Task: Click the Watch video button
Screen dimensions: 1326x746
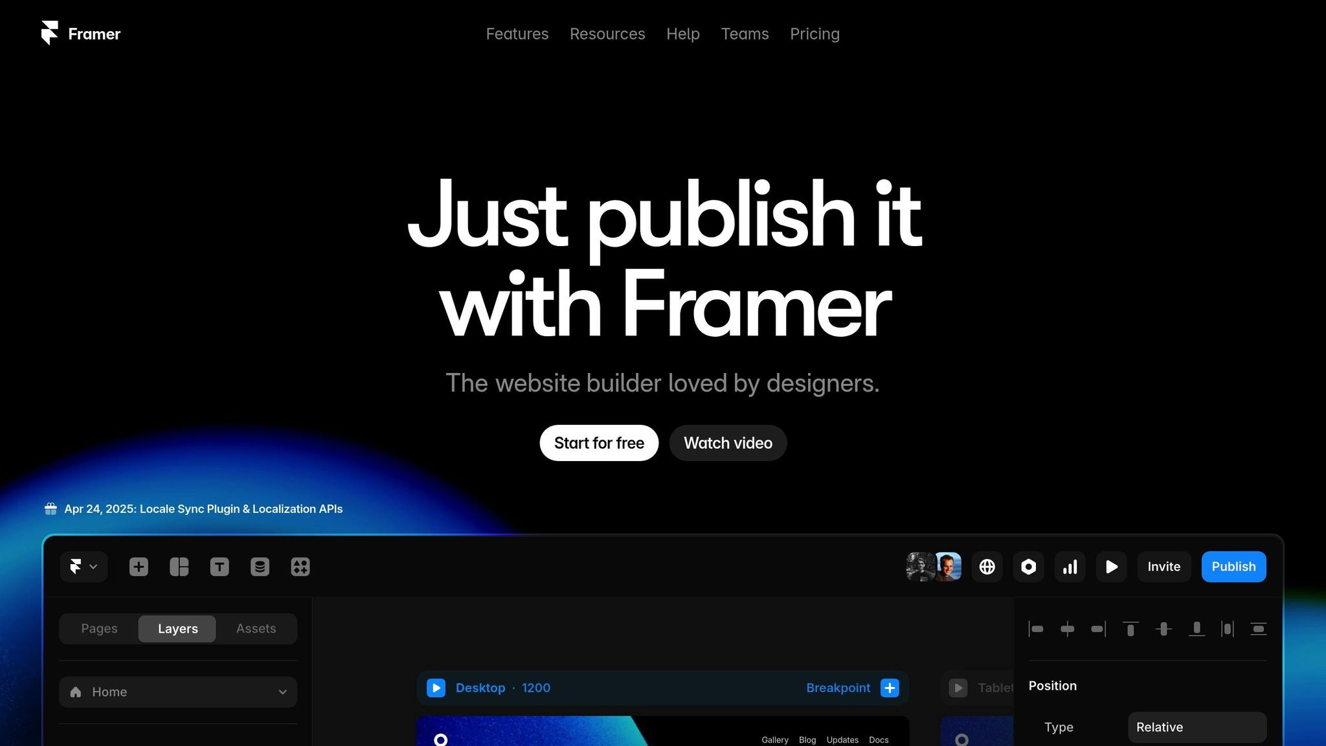Action: [728, 443]
